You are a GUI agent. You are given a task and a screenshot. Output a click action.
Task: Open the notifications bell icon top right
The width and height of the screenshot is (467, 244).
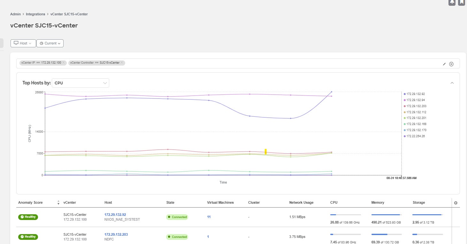click(x=452, y=2)
